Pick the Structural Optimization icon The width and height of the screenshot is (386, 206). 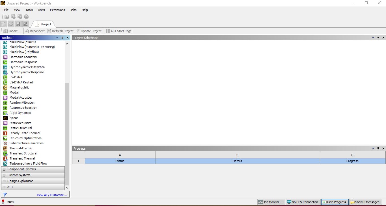(x=5, y=138)
